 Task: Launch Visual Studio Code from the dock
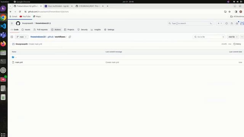click(x=3, y=26)
